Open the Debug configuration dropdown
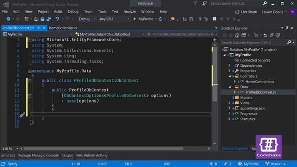This screenshot has height=167, width=297. point(87,19)
